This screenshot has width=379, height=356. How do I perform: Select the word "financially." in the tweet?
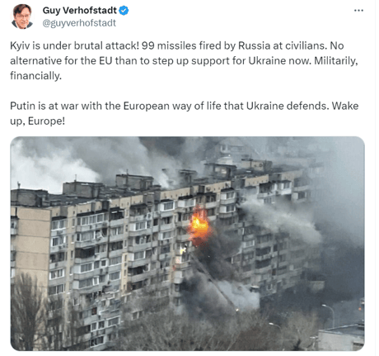(36, 75)
